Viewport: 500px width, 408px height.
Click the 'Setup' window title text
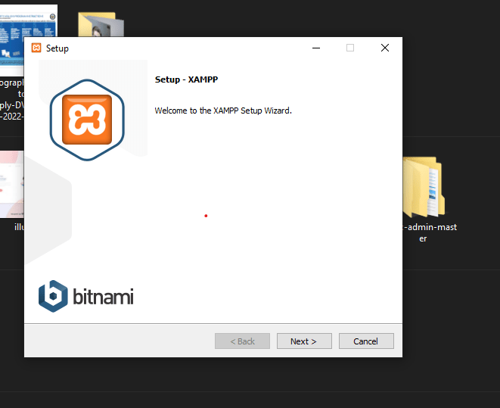coord(57,48)
